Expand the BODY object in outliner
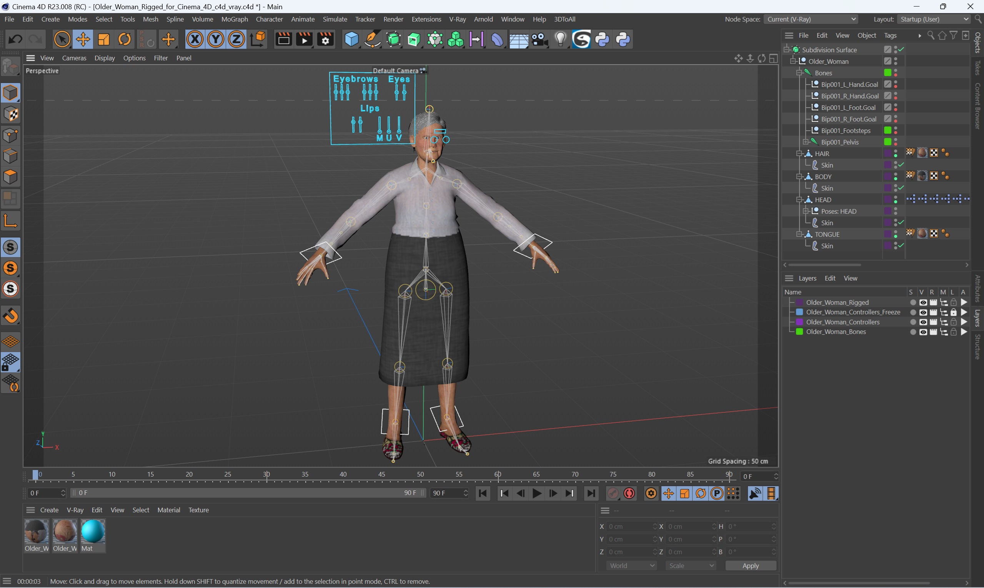Image resolution: width=984 pixels, height=588 pixels. (x=798, y=176)
